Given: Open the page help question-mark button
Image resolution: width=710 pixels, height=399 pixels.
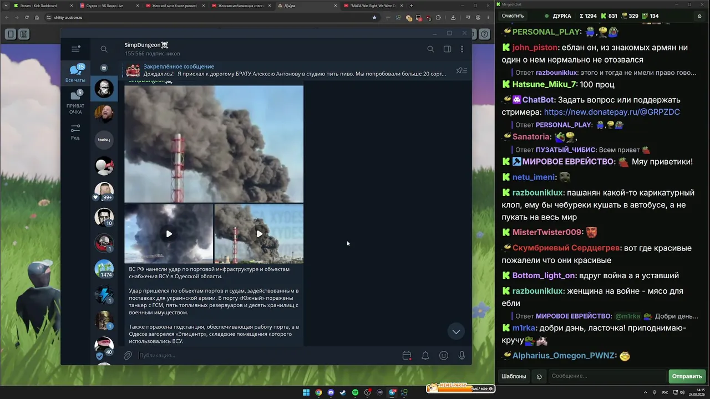Looking at the screenshot, I should [x=484, y=34].
